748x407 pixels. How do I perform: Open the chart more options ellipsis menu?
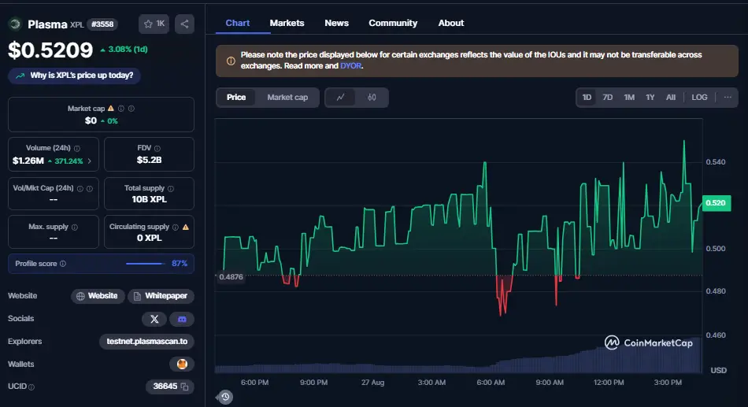tap(727, 98)
